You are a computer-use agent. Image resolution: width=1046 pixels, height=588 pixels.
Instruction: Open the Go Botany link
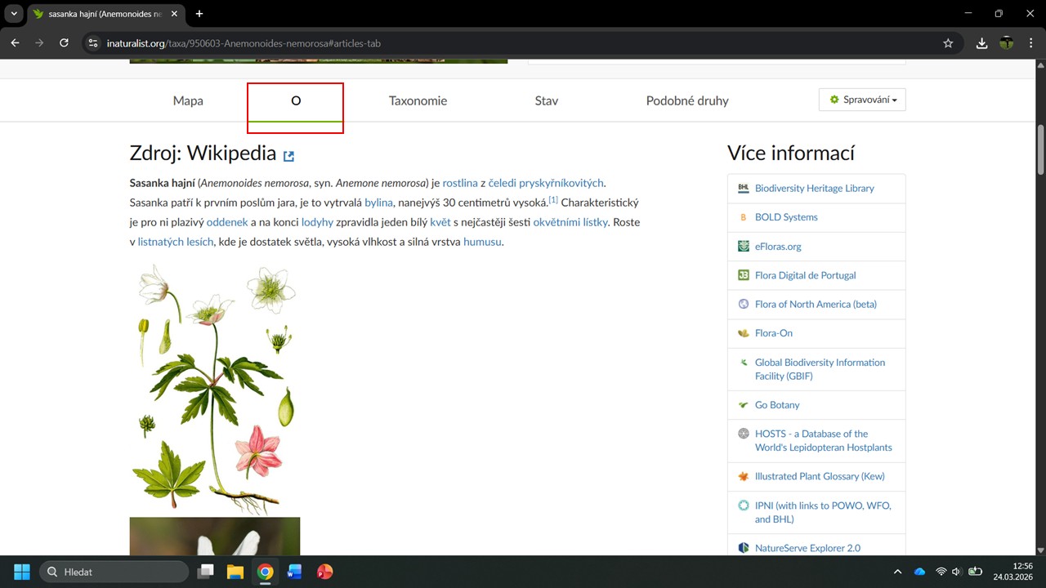pyautogui.click(x=777, y=405)
